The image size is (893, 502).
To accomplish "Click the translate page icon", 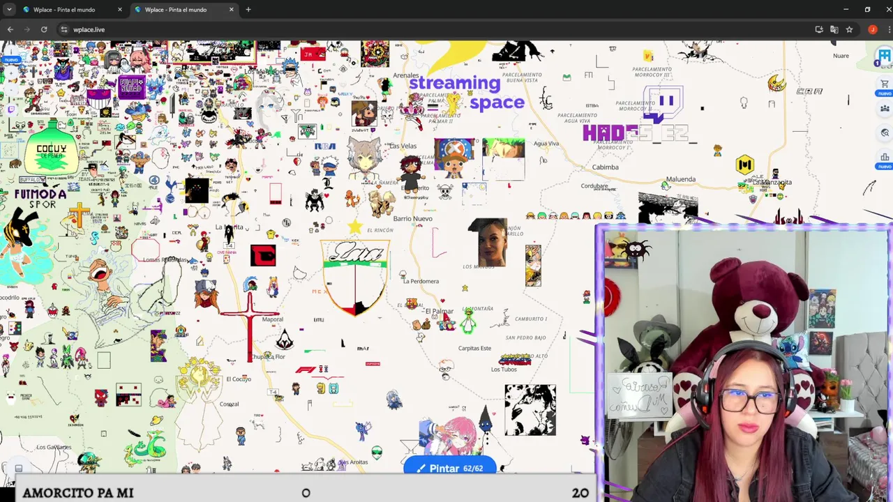I will click(x=834, y=29).
